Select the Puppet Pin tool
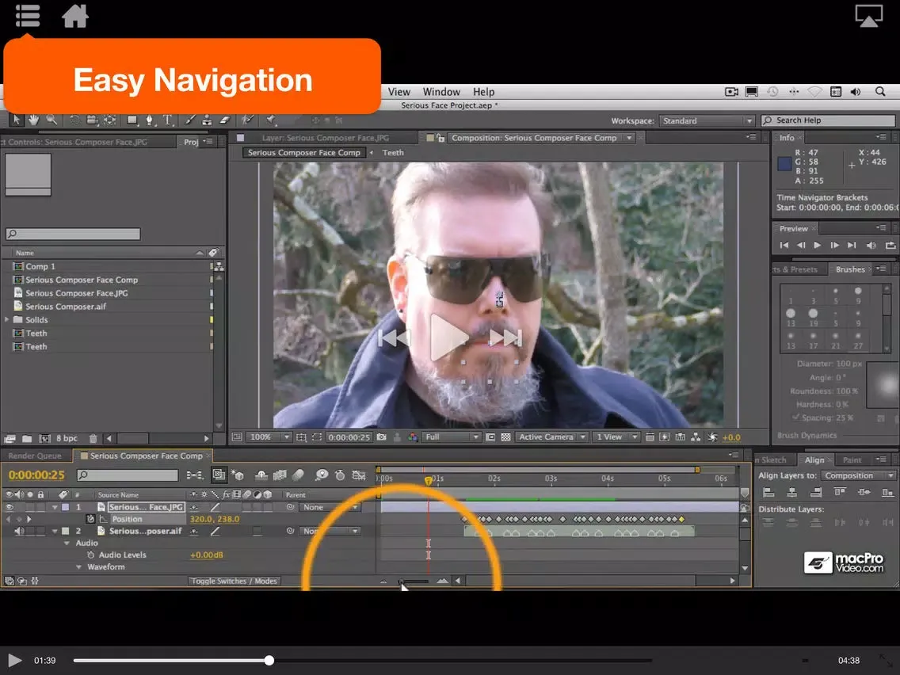Viewport: 900px width, 675px height. point(271,120)
